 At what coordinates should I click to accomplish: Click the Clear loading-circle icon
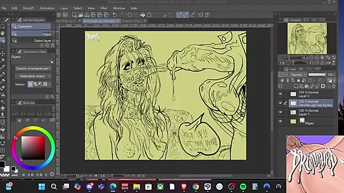point(130,14)
